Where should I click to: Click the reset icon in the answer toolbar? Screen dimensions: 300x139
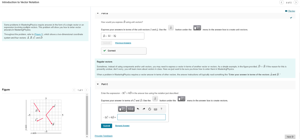[x=149, y=109]
